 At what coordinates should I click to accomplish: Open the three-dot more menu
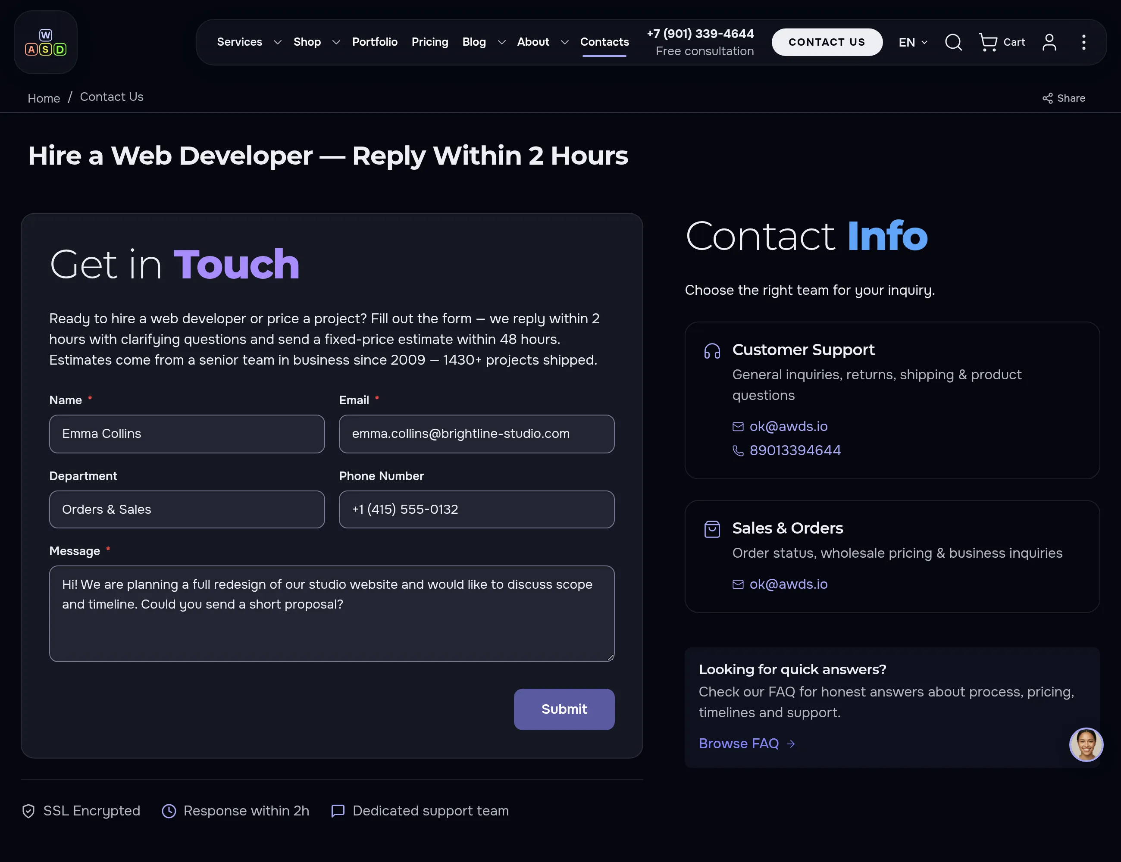(1083, 42)
